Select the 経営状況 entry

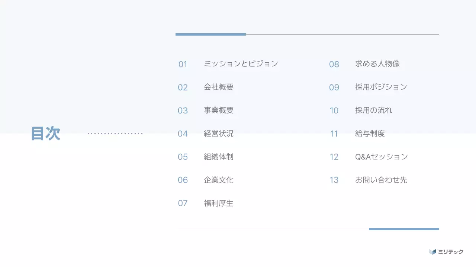pos(218,133)
